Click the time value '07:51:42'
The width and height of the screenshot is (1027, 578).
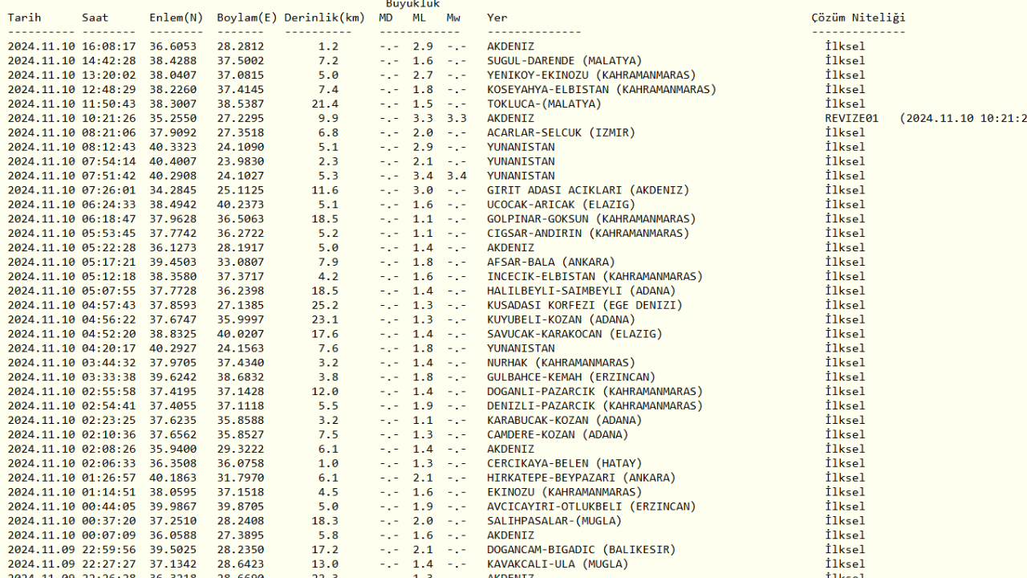[x=109, y=176]
